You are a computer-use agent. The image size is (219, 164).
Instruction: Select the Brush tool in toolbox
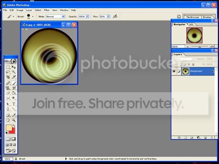pos(14,83)
